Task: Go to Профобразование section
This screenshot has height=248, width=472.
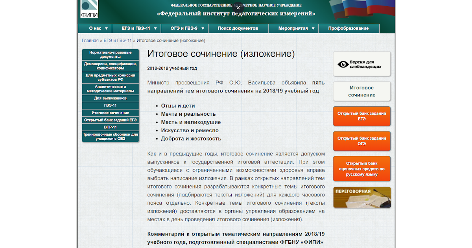Action: [348, 28]
